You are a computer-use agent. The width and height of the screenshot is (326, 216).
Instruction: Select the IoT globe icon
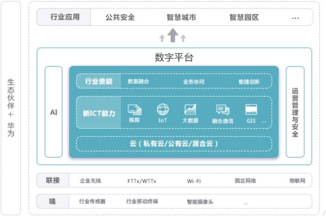click(x=163, y=109)
